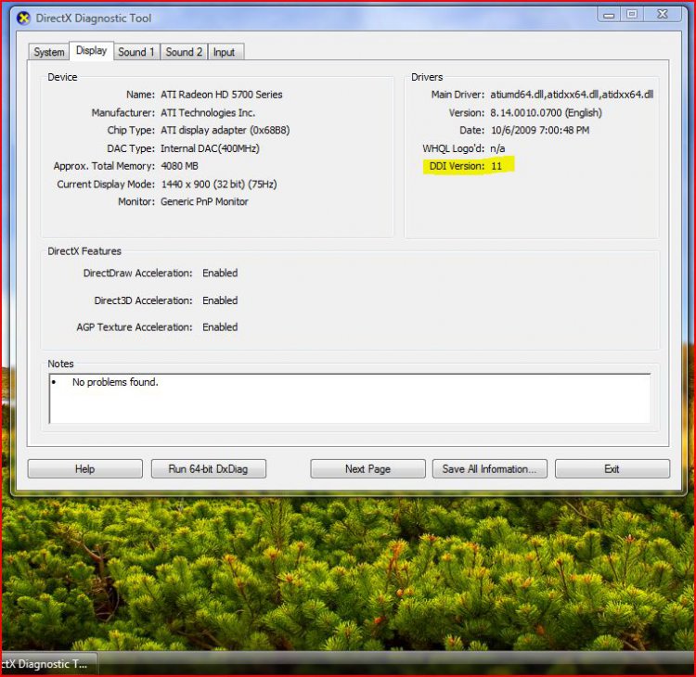
Task: Click 'Generic PnP Monitor' value
Action: [x=204, y=201]
